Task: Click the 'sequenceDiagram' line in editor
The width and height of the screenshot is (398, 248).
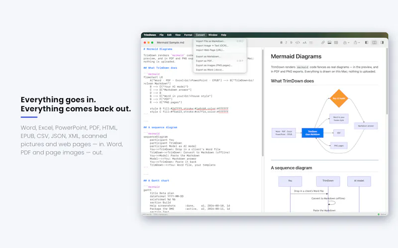Action: (156, 137)
